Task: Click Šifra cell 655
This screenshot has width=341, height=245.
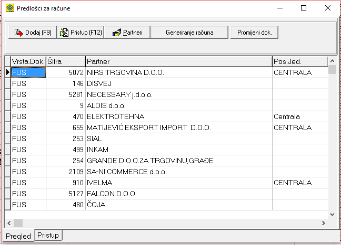Action: click(x=66, y=127)
